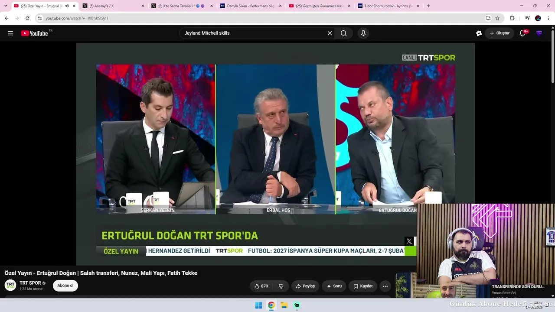Save video with Kaydet button
Image resolution: width=555 pixels, height=312 pixels.
(363, 286)
